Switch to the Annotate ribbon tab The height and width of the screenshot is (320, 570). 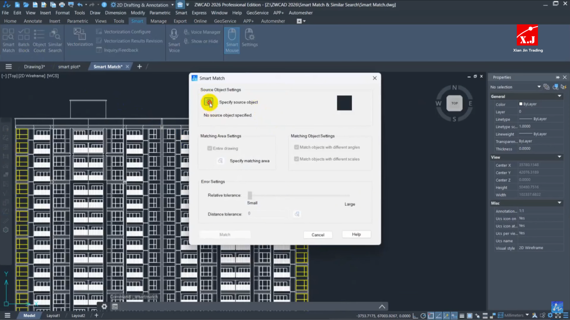click(33, 21)
